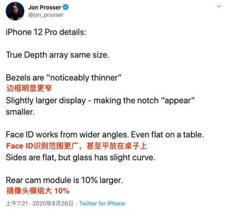This screenshot has height=210, width=227.
Task: Click the 'Sides are flat' sentence
Action: click(x=81, y=158)
